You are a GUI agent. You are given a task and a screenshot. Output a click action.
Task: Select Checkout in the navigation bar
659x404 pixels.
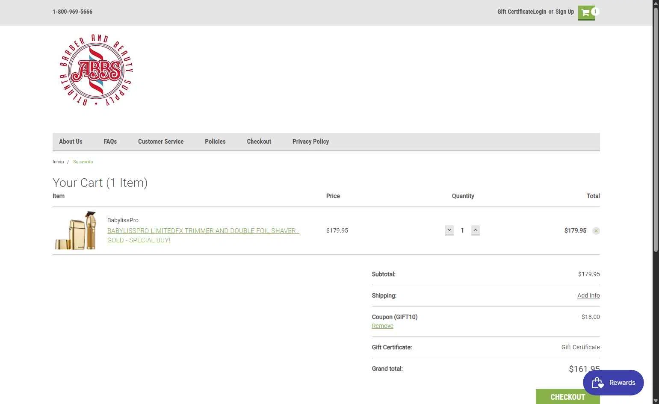[259, 142]
